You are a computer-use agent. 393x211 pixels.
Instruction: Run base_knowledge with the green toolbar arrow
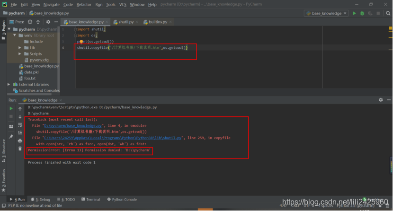coord(354,13)
